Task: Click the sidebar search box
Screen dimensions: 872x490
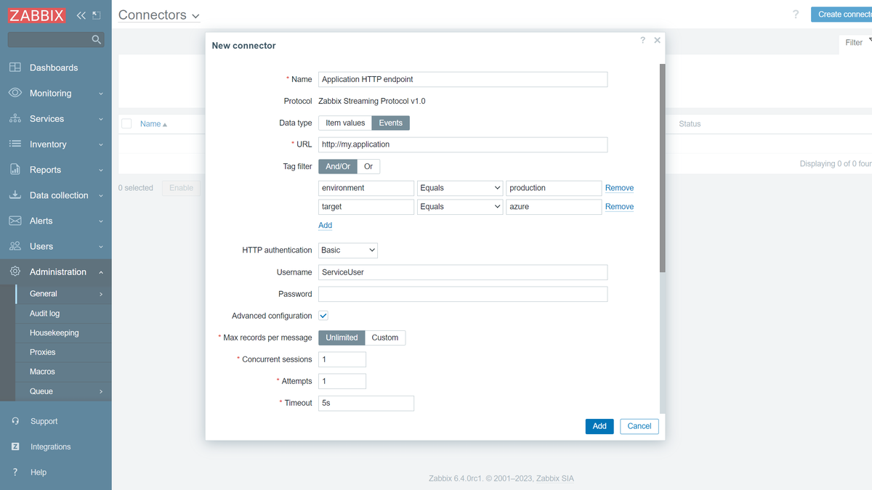Action: coord(56,40)
